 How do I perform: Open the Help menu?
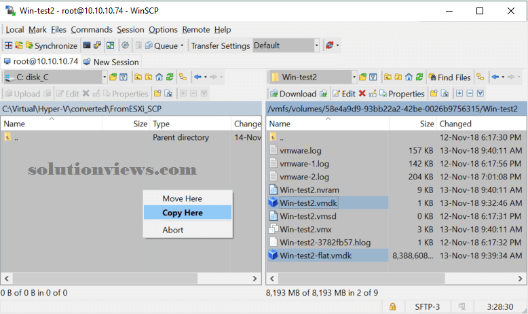click(223, 30)
